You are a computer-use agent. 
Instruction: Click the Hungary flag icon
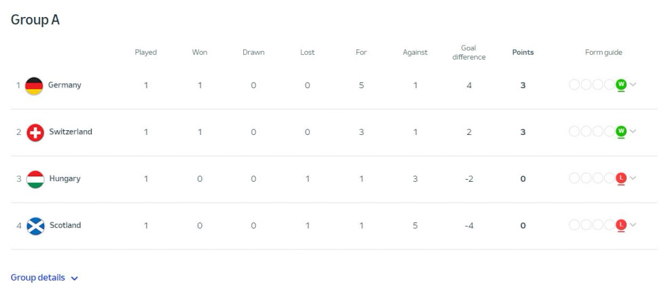coord(35,179)
